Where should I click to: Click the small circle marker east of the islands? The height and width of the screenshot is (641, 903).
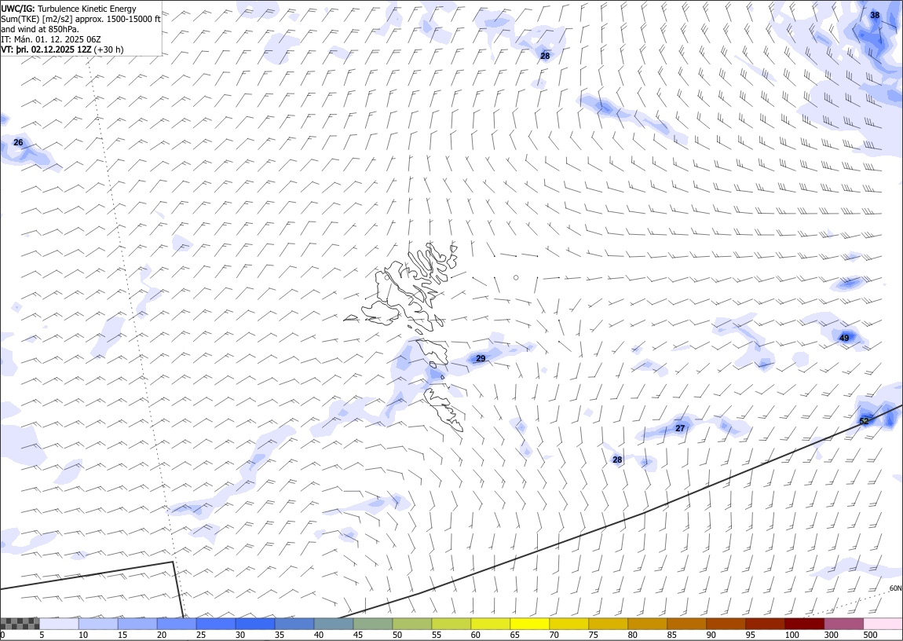pos(516,277)
